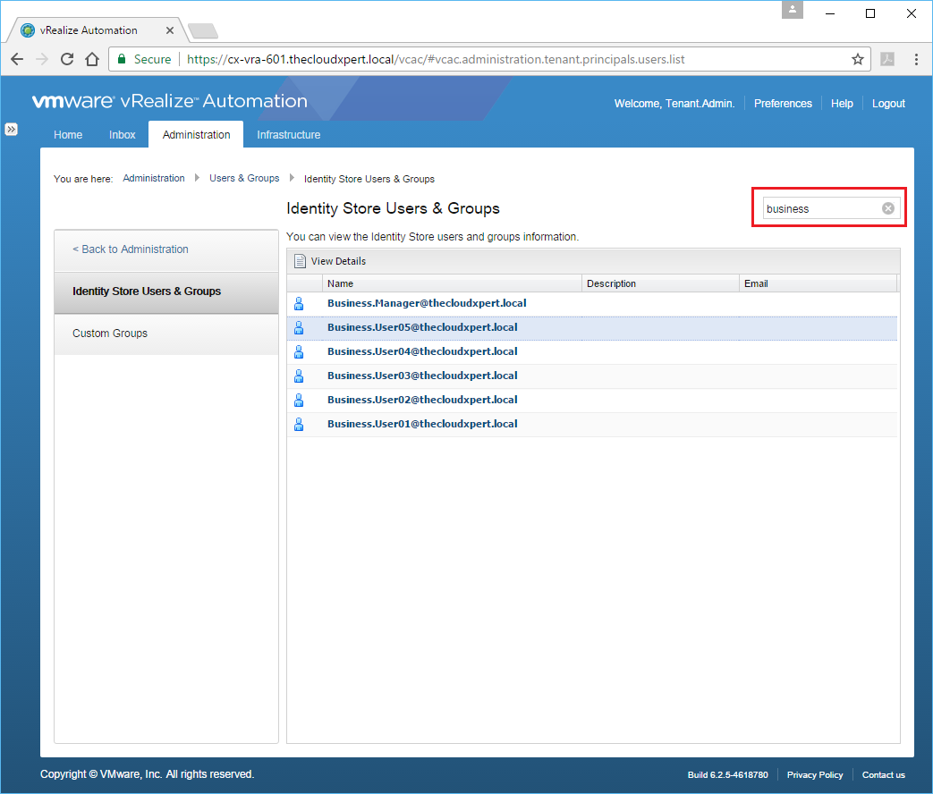Open the Inbox tab
Screen dimensions: 933x794
[123, 135]
